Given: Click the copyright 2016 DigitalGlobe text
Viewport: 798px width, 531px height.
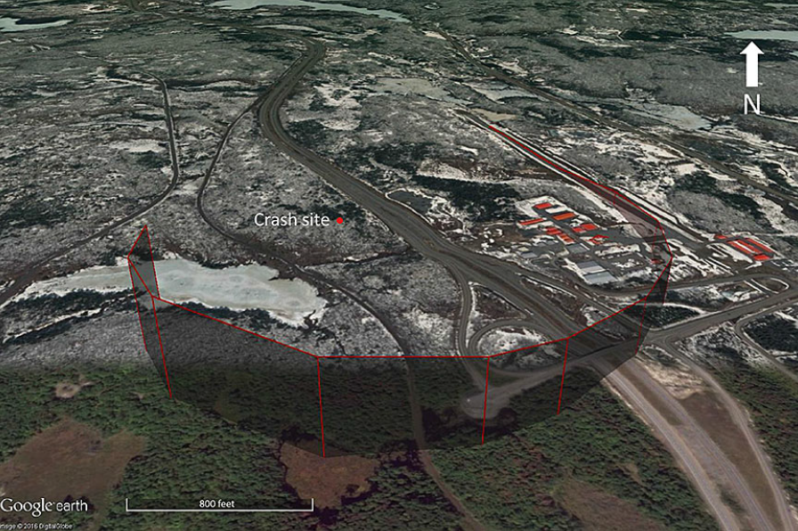Looking at the screenshot, I should tap(36, 526).
